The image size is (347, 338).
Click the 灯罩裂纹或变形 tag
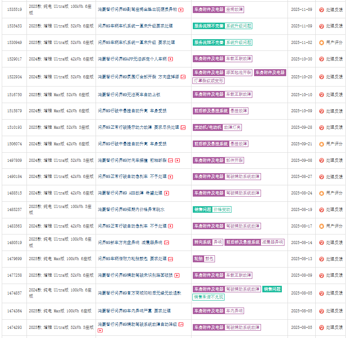click(x=208, y=80)
